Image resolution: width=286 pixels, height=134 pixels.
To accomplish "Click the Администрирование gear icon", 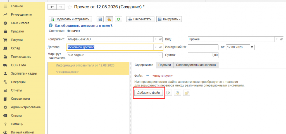I will coord(5,107).
